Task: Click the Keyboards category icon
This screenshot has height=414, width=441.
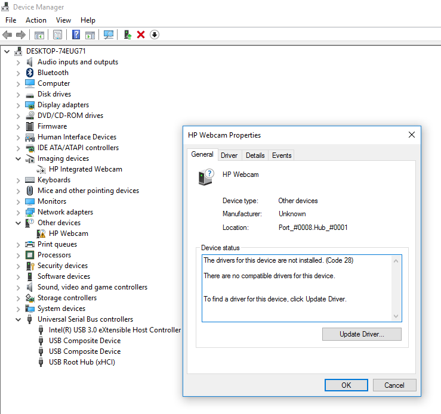Action: click(x=30, y=180)
